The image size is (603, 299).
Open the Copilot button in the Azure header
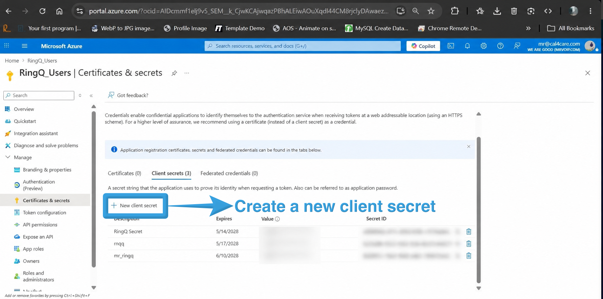pyautogui.click(x=423, y=46)
